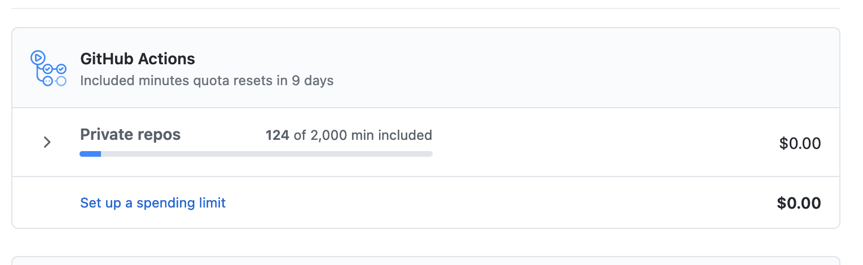Click the horizontal divider line above the card

(426, 8)
